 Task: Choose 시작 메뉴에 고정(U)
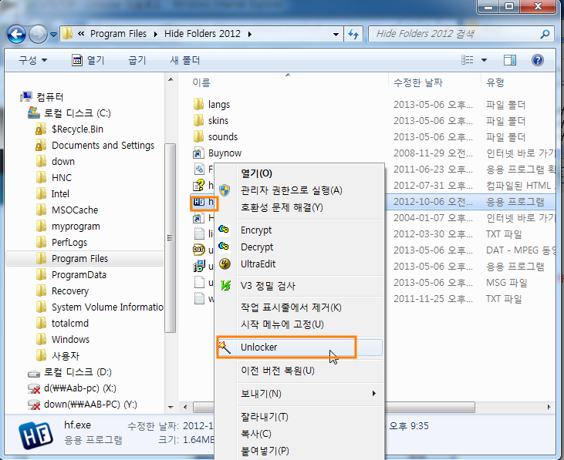[299, 324]
